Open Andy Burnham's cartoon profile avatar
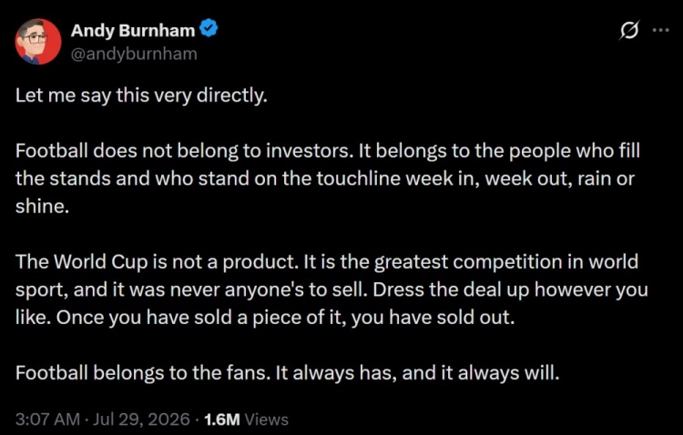This screenshot has height=435, width=683. (x=38, y=41)
